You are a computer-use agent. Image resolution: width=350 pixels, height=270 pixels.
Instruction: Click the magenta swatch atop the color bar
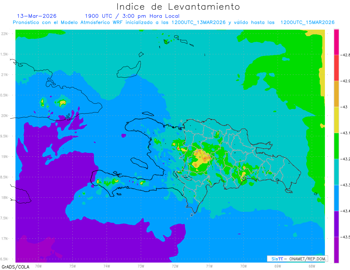336,42
